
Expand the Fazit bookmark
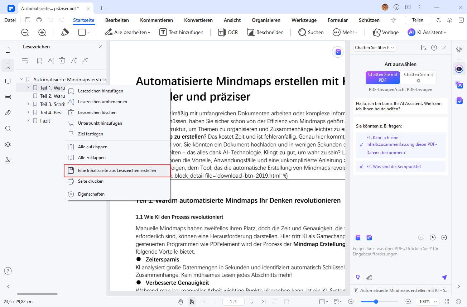[x=28, y=121]
